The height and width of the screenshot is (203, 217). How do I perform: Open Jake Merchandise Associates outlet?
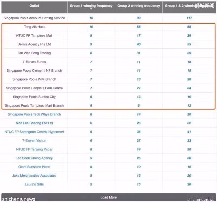[x=34, y=176]
